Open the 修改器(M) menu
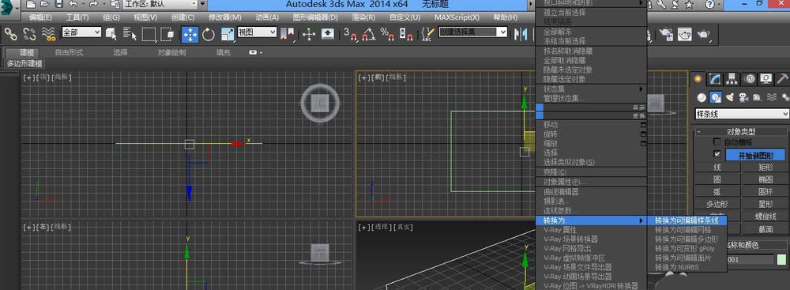Image resolution: width=790 pixels, height=290 pixels. [x=224, y=17]
